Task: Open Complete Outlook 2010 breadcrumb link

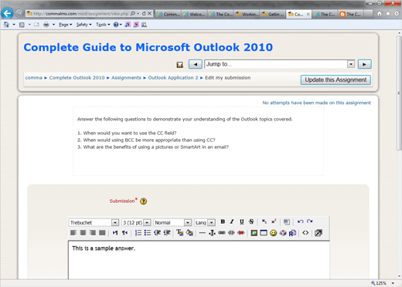Action: point(77,78)
